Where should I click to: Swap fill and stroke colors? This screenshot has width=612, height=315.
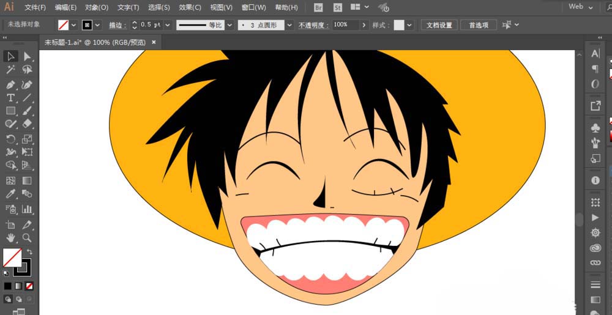tap(29, 252)
